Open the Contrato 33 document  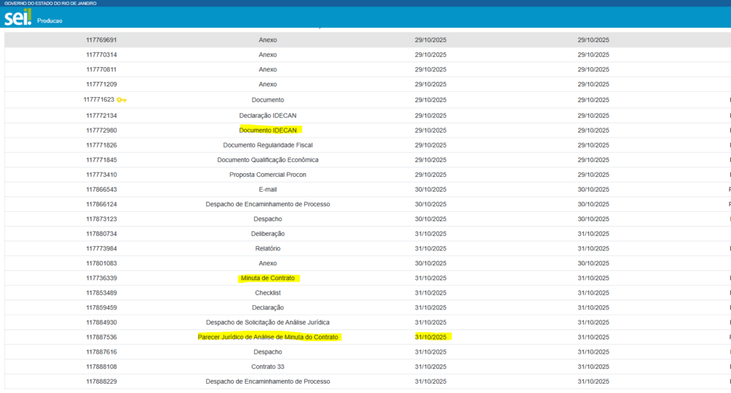(x=268, y=367)
